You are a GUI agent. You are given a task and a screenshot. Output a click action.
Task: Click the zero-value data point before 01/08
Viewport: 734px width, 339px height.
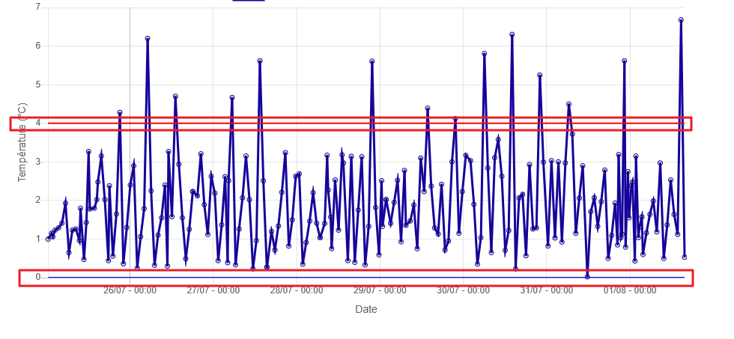[587, 276]
